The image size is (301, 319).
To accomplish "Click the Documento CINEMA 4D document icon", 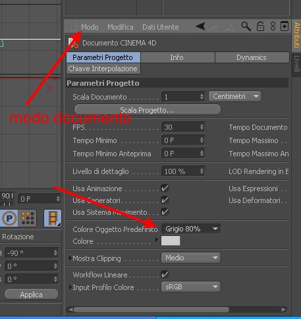I will (x=73, y=43).
